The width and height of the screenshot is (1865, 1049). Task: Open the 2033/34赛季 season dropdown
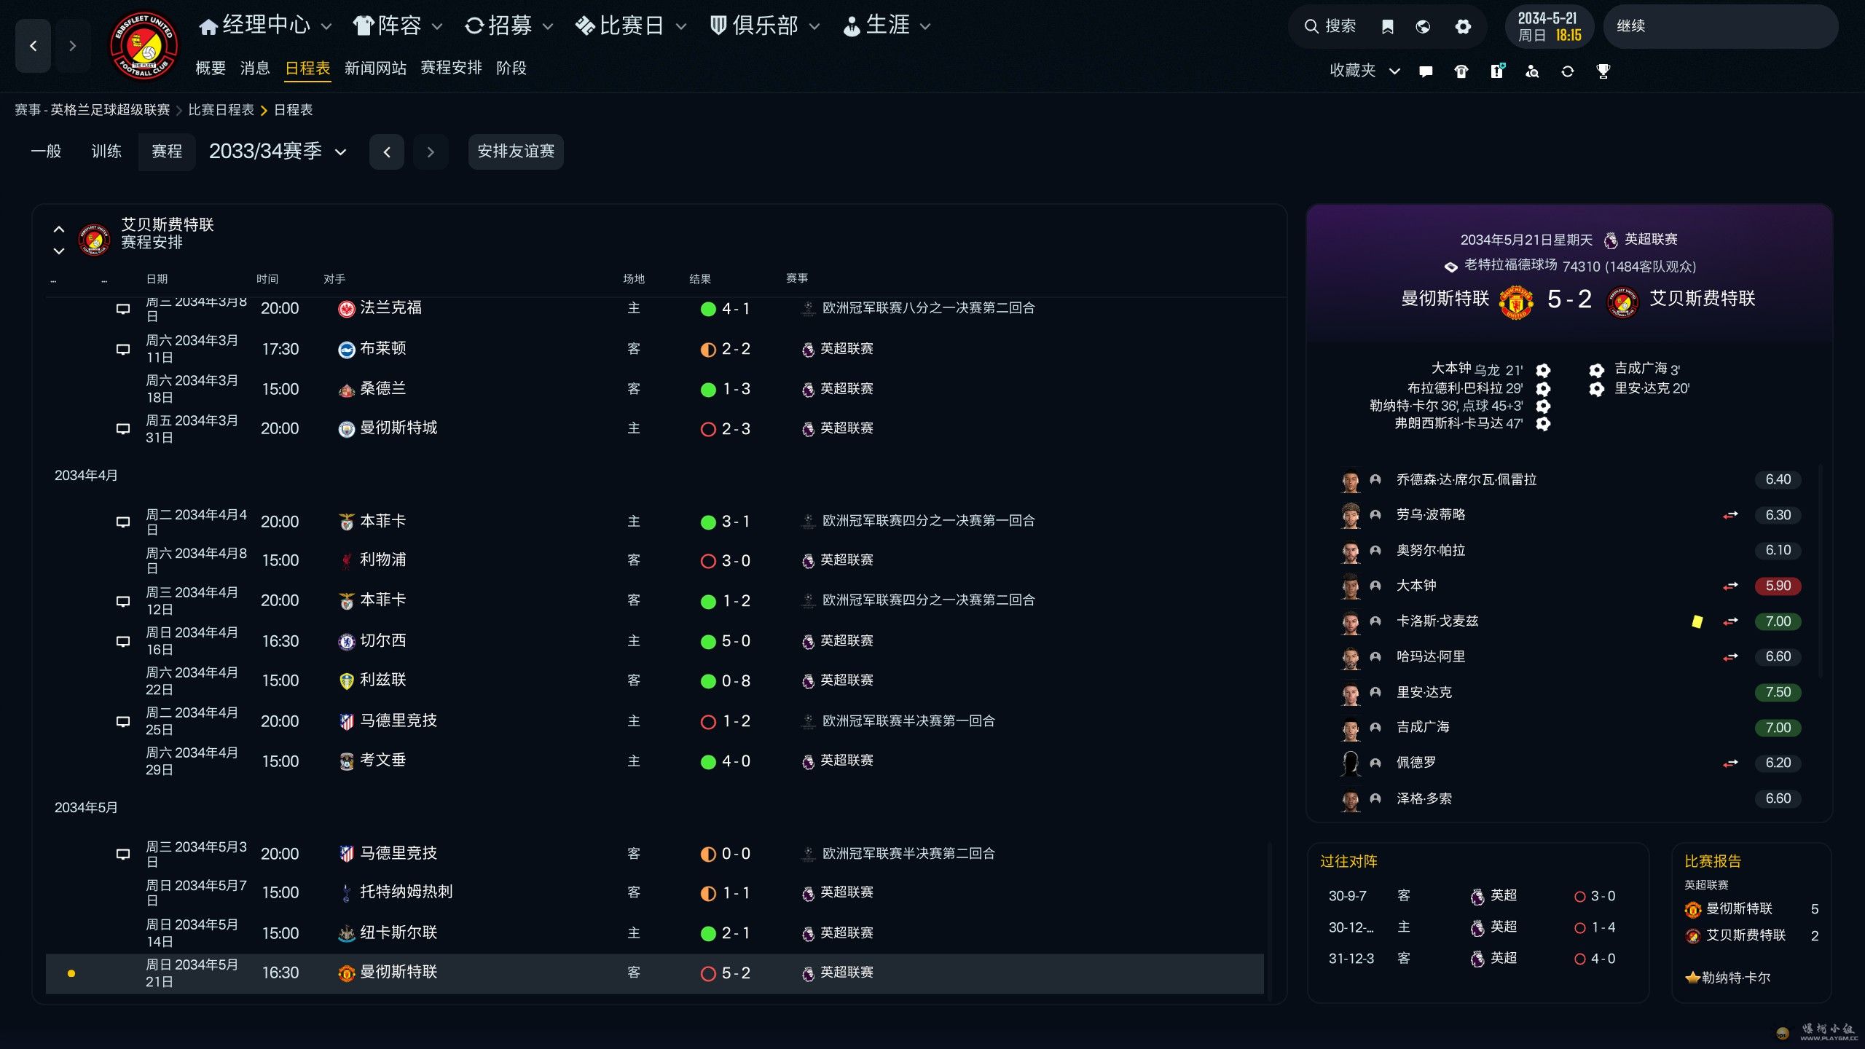click(277, 152)
